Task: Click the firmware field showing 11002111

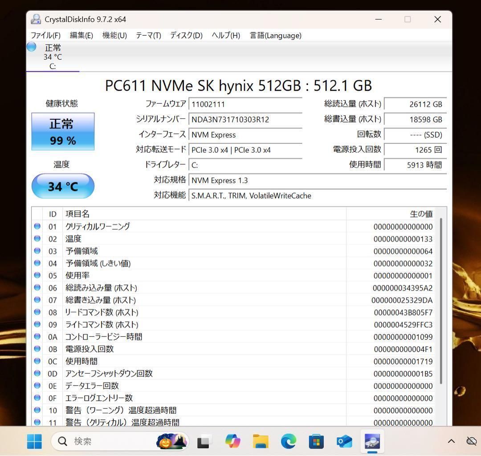Action: pos(245,104)
